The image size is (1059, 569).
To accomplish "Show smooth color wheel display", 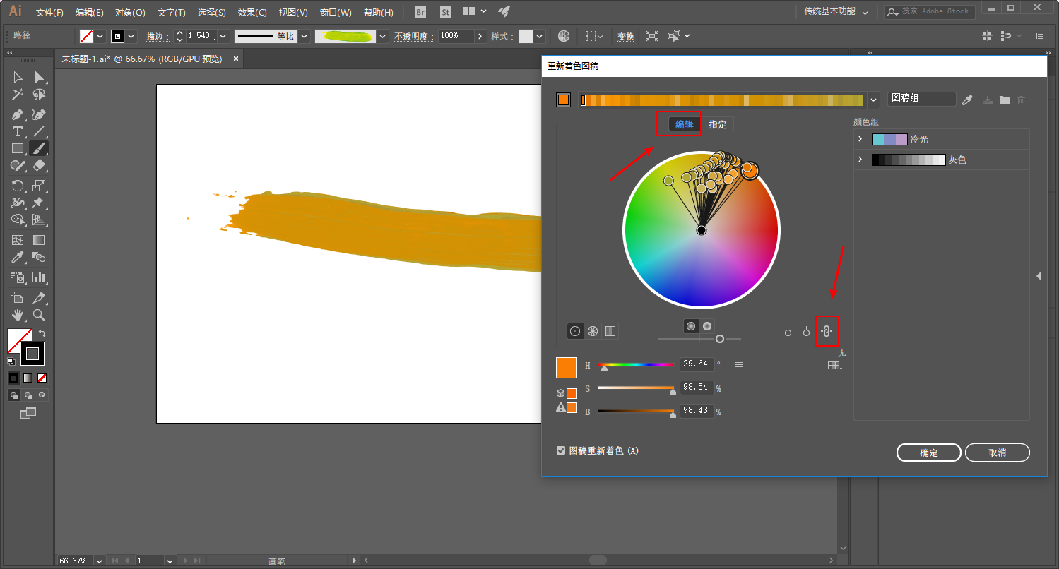I will coord(575,330).
